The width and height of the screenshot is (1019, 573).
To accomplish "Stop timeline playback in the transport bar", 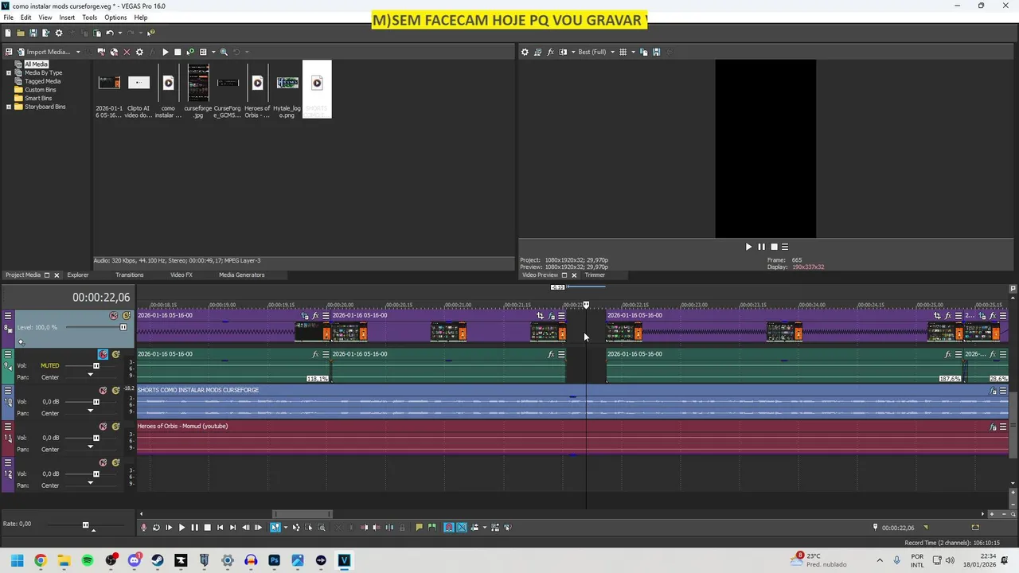I will click(x=207, y=527).
